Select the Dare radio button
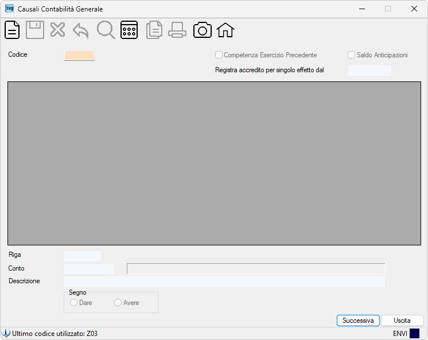The image size is (428, 340). [73, 303]
